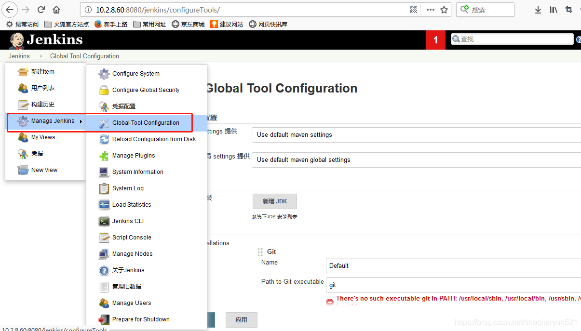
Task: Click the System Log clipboard icon
Action: click(104, 188)
